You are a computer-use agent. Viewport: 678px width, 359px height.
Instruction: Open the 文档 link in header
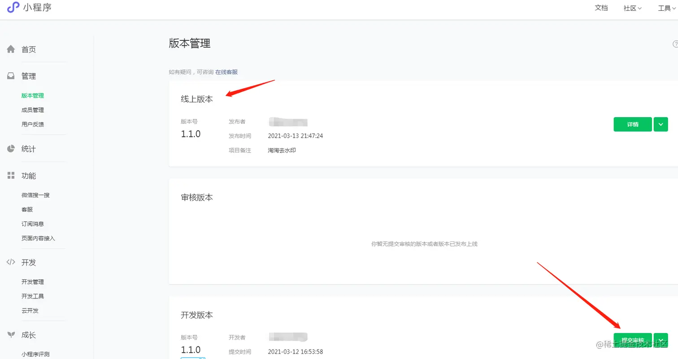coord(601,8)
